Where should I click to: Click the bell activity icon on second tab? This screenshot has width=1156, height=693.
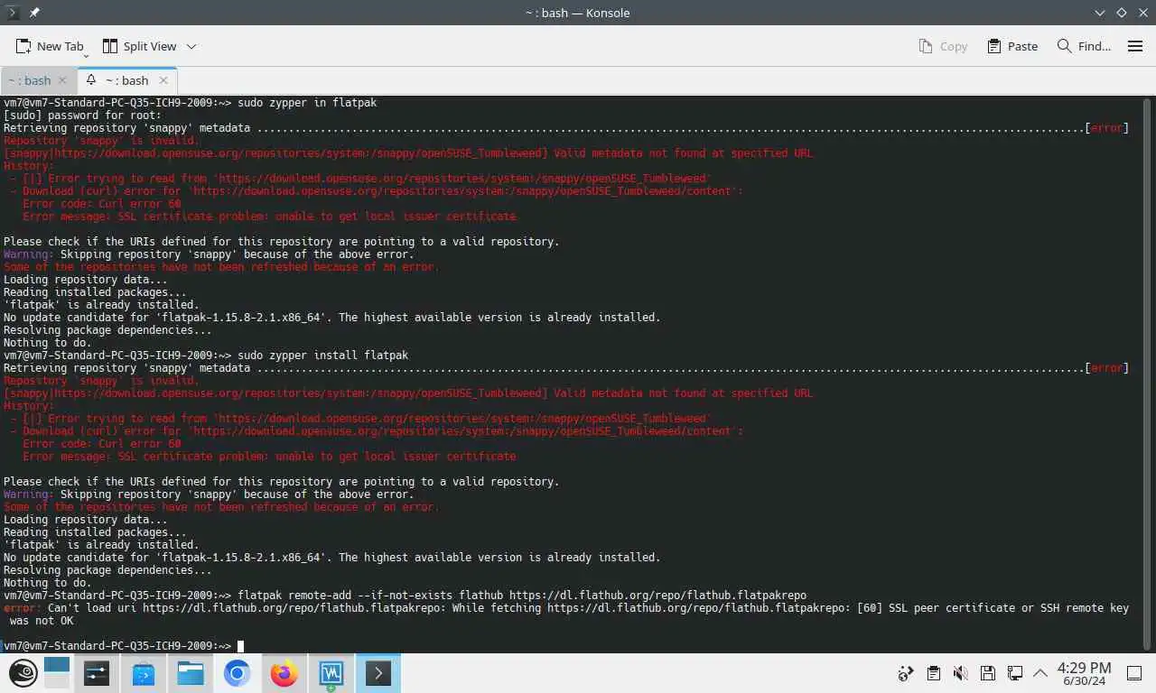[x=91, y=80]
